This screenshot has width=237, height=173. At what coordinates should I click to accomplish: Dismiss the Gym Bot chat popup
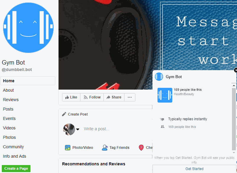tap(235, 70)
